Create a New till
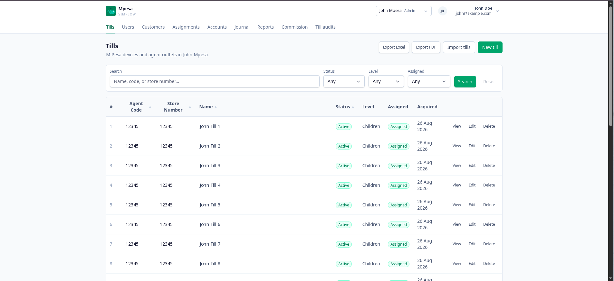The height and width of the screenshot is (281, 614). (x=490, y=47)
